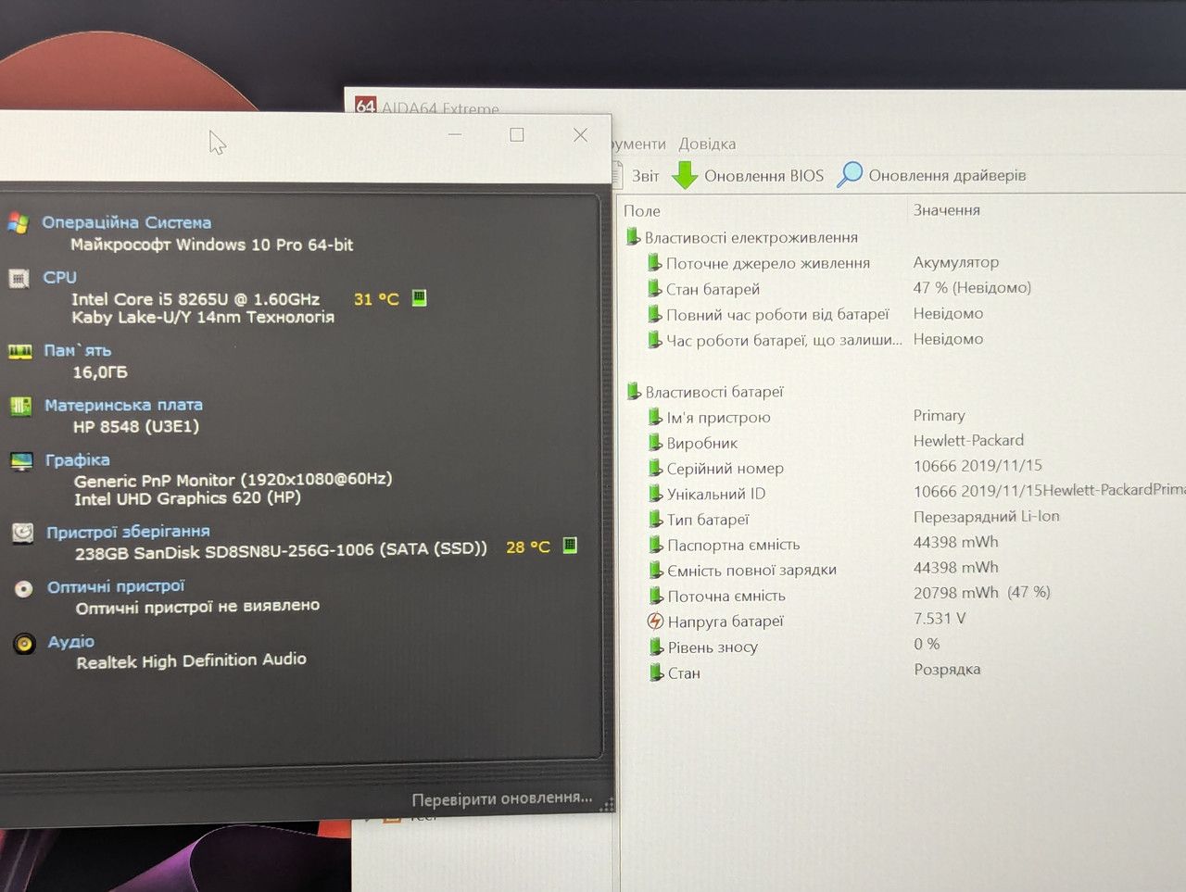Click the Розрядка state value
Screen dimensions: 1186x892
(x=947, y=669)
